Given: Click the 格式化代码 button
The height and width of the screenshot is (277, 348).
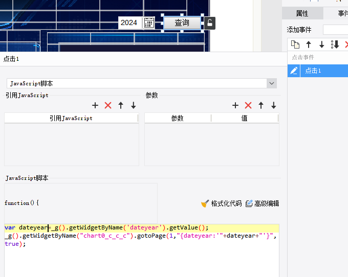Looking at the screenshot, I should [x=221, y=203].
